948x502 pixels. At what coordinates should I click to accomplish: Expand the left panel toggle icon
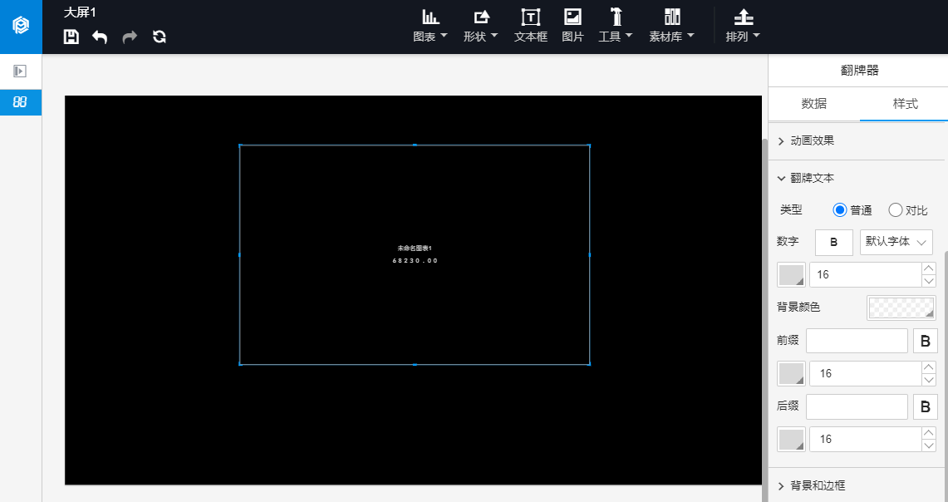pos(20,71)
